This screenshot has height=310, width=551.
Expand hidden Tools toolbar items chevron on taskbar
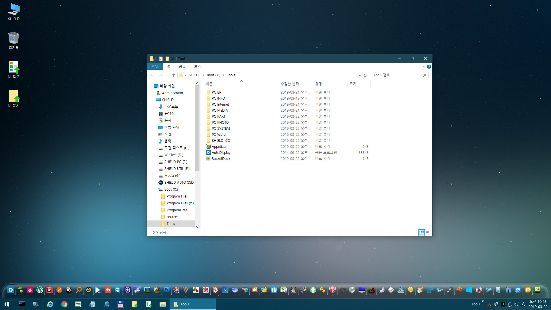[483, 301]
